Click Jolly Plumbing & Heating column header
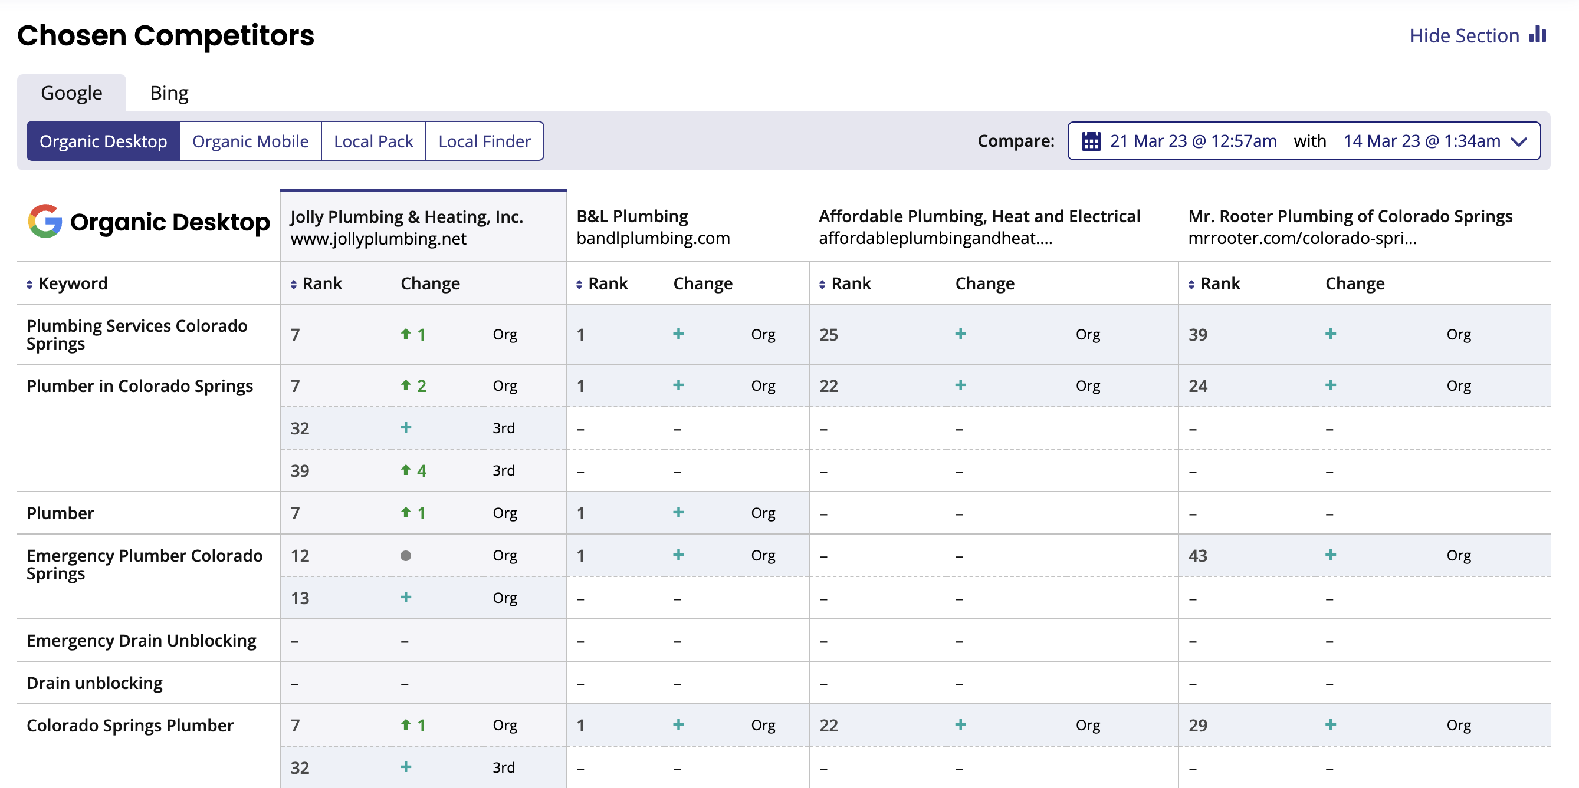This screenshot has height=788, width=1579. coord(406,217)
